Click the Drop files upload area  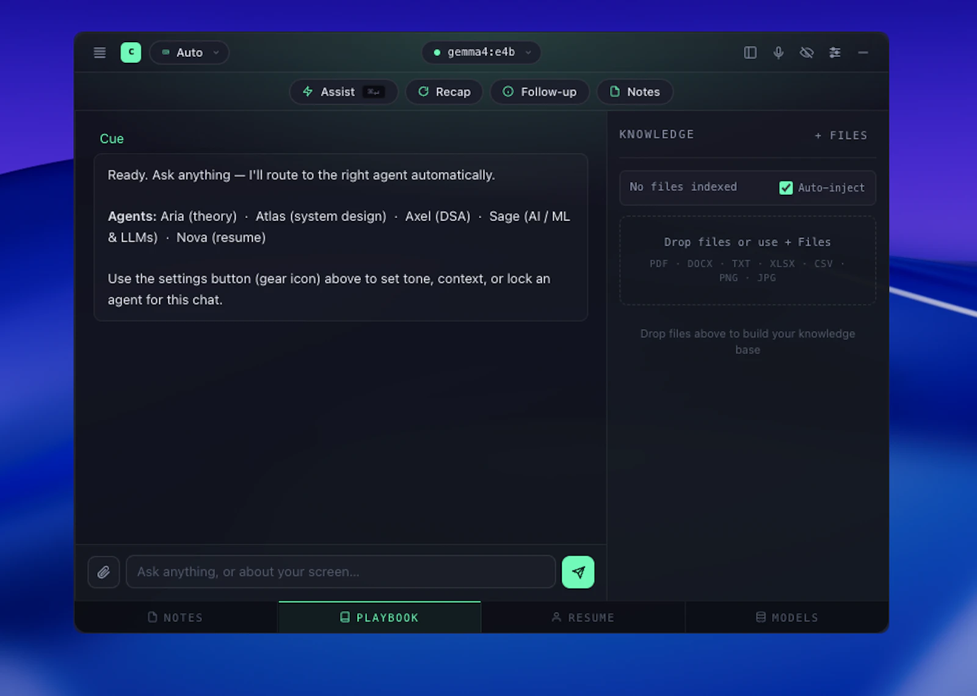pos(748,260)
